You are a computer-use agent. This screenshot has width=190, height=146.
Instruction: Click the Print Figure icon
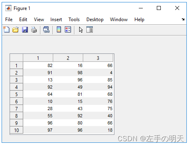click(34, 30)
